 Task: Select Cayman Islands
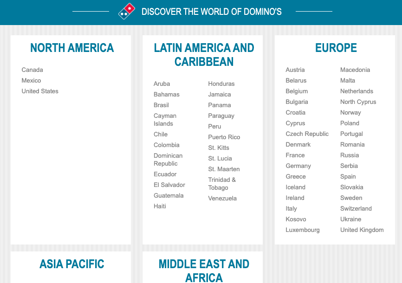tap(165, 119)
